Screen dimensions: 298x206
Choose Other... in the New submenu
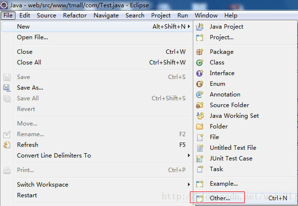[x=245, y=198]
